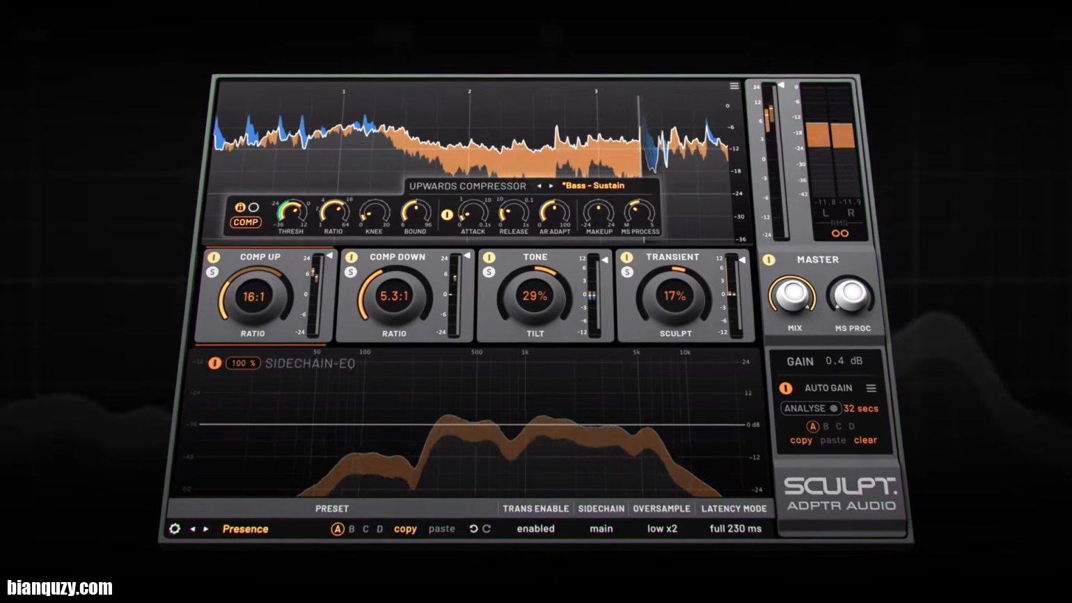Click the MAKEUP knob
1072x603 pixels.
click(x=599, y=212)
